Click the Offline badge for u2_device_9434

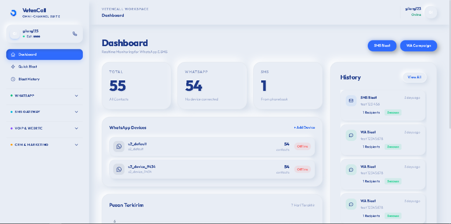[302, 170]
